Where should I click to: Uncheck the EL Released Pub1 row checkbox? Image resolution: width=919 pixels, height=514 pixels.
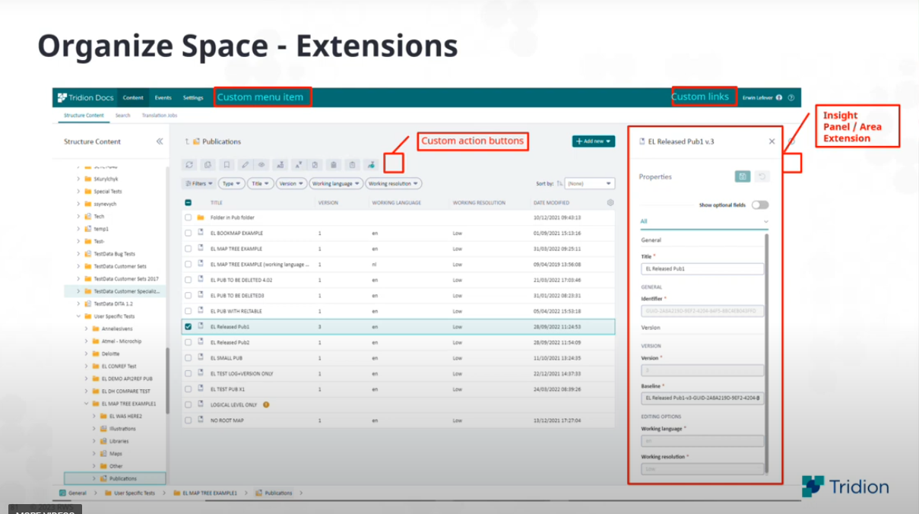(x=189, y=326)
